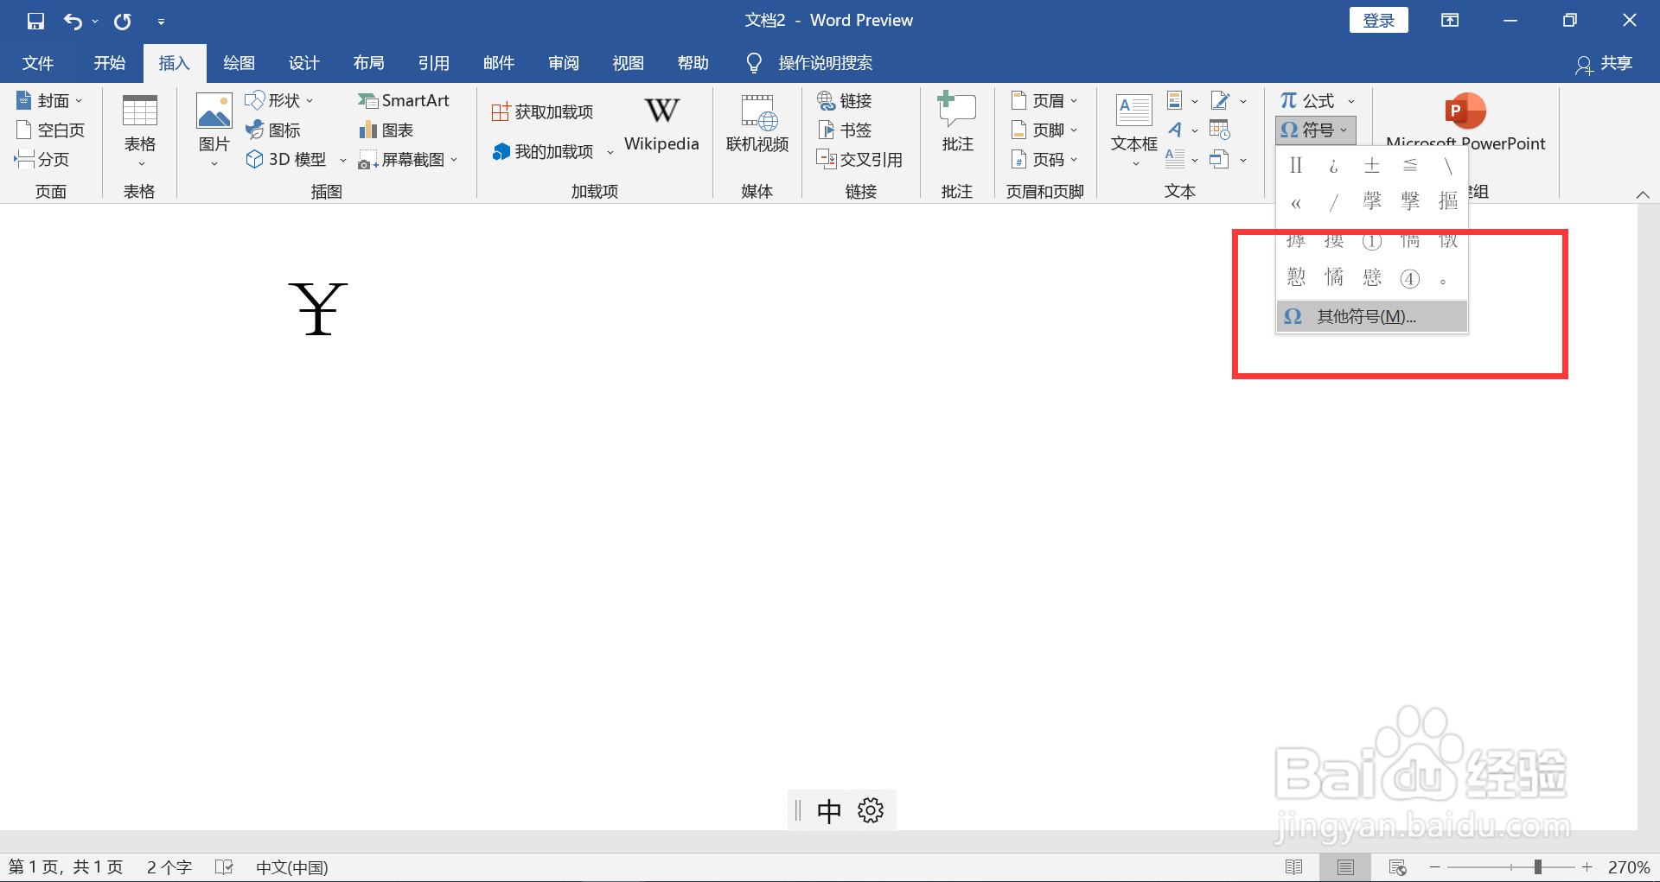
Task: Click the zoom out minus button
Action: [1435, 866]
